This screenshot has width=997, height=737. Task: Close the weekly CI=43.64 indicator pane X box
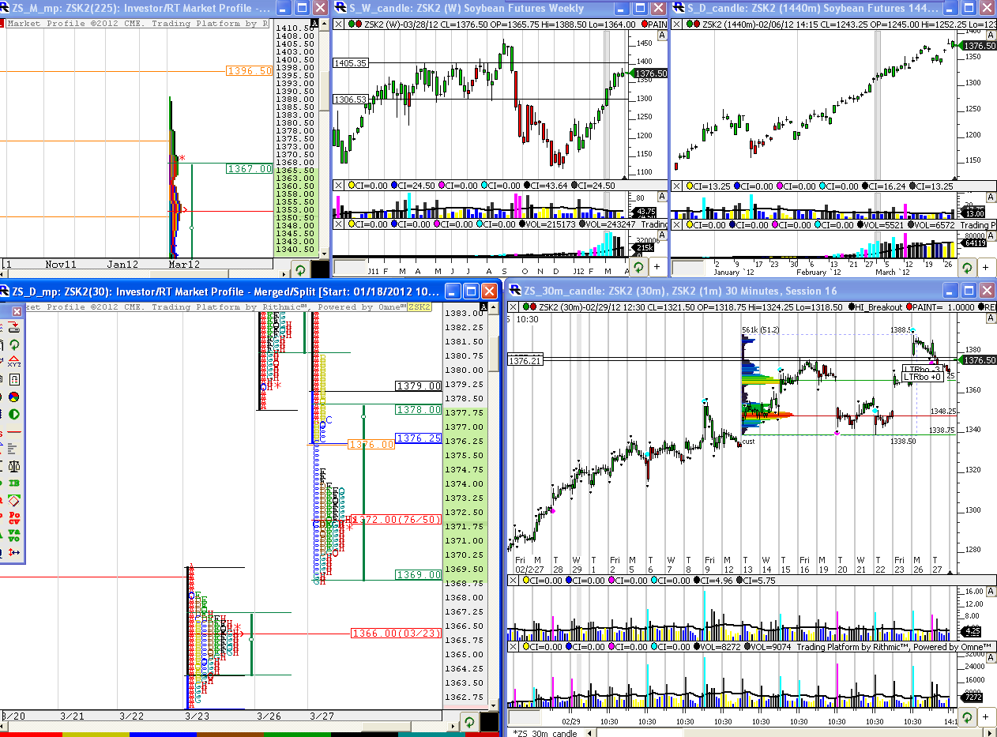click(339, 186)
